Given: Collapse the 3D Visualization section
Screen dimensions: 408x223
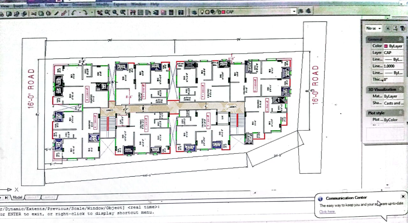Looking at the screenshot, I should pos(400,90).
